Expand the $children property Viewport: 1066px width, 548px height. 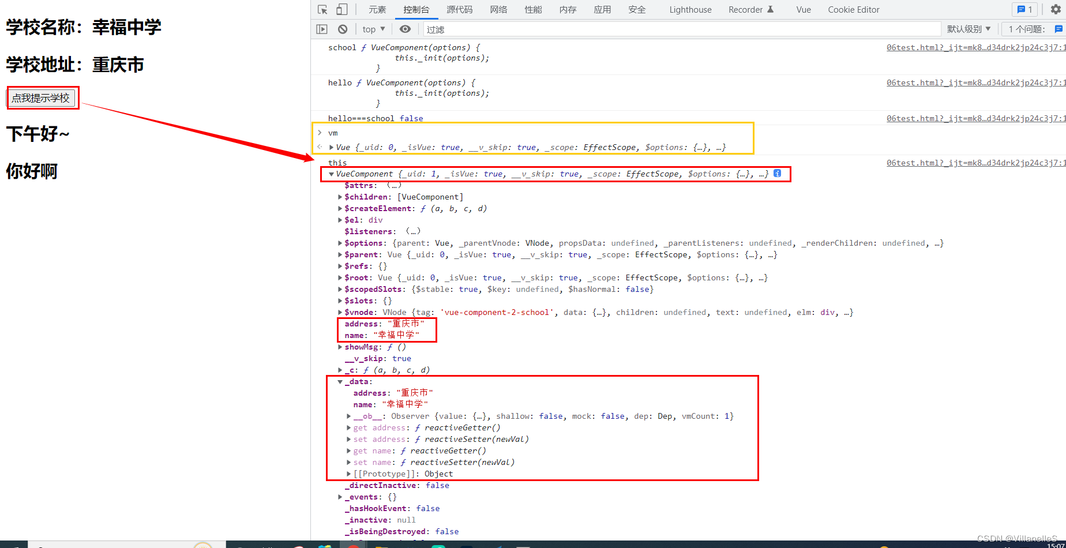(340, 197)
